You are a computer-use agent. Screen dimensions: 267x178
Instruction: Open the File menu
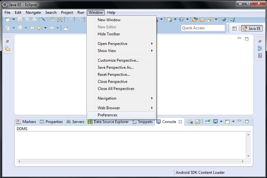7,13
